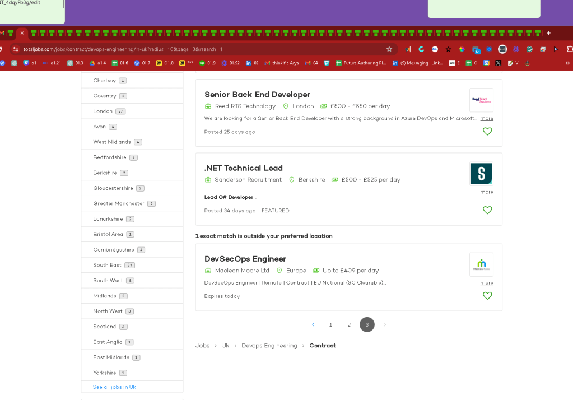Save the .NET Technical Lead job with heart
Screen dimensions: 573x400
pos(487,210)
